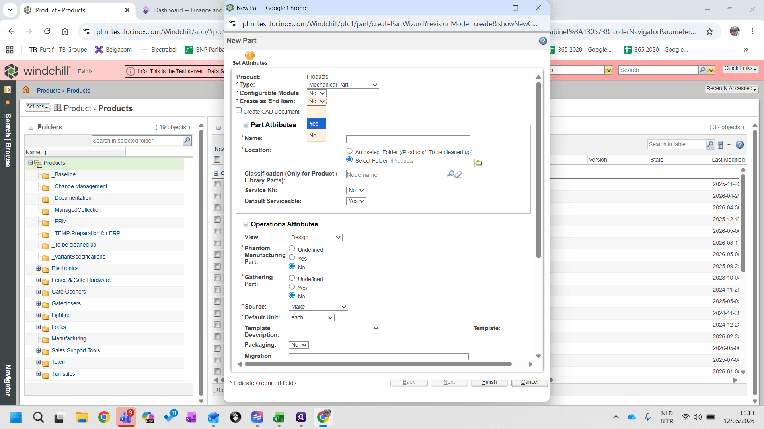Open the Gate Openers folder link
The width and height of the screenshot is (764, 429).
(68, 292)
